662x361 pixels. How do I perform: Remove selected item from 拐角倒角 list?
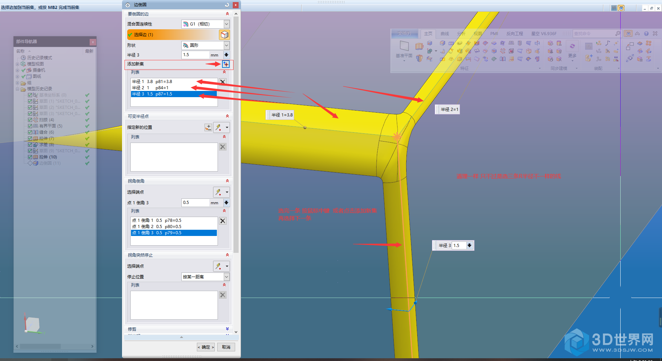tap(223, 221)
